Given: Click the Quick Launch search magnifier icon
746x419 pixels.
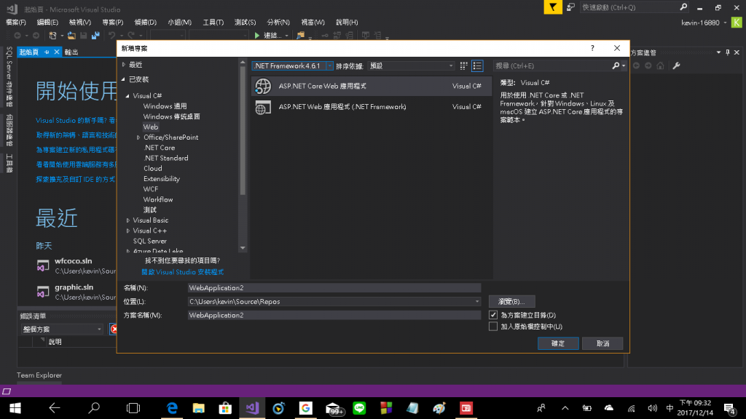Looking at the screenshot, I should click(x=683, y=7).
